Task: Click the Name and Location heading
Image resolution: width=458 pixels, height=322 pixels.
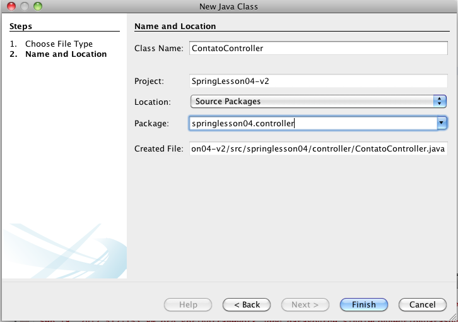Action: (175, 27)
